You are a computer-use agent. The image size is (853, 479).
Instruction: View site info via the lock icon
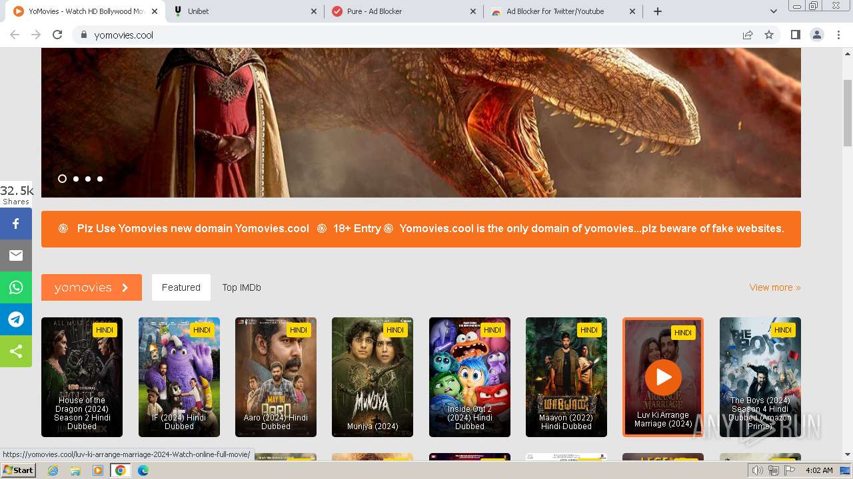pos(84,35)
